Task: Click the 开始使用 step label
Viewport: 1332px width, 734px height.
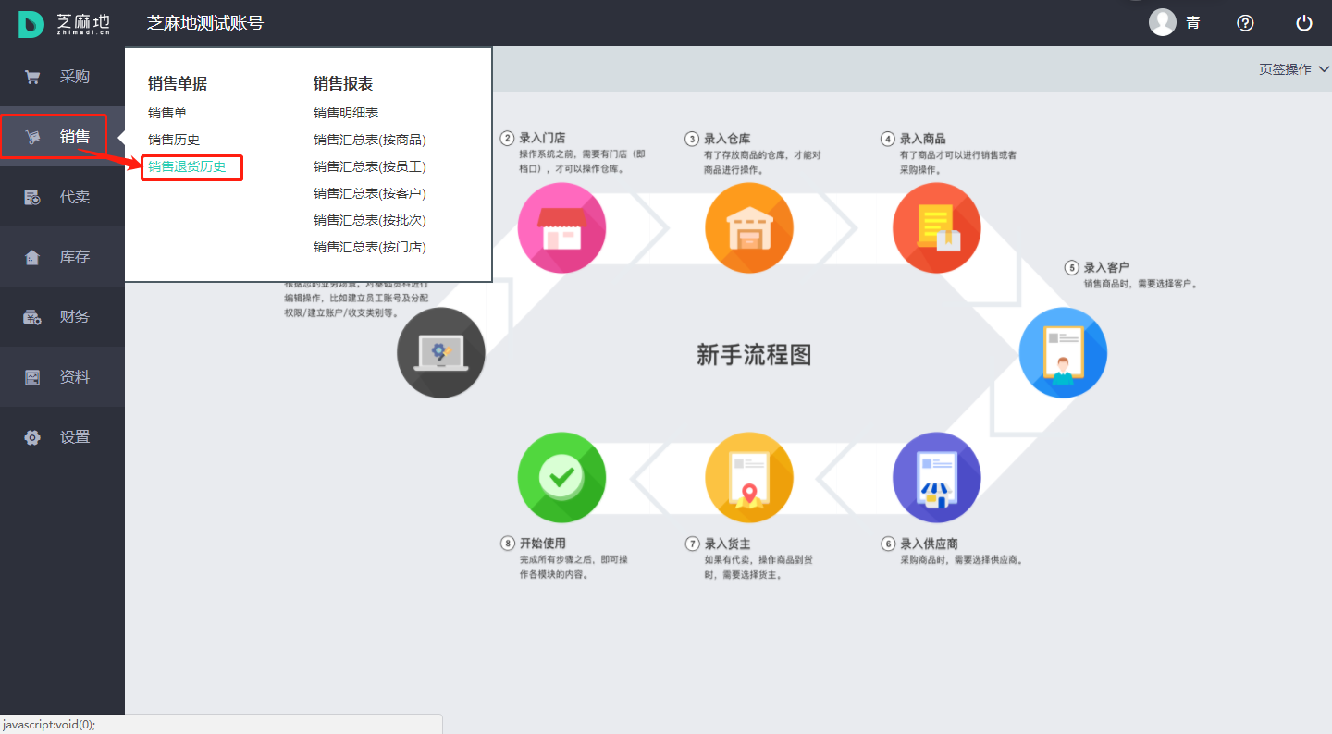Action: [x=542, y=544]
